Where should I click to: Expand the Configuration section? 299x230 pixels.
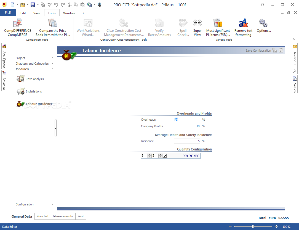[34, 204]
